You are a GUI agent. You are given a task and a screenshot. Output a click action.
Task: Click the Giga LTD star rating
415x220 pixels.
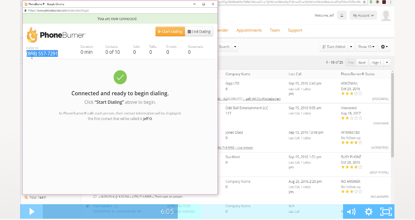point(352,94)
